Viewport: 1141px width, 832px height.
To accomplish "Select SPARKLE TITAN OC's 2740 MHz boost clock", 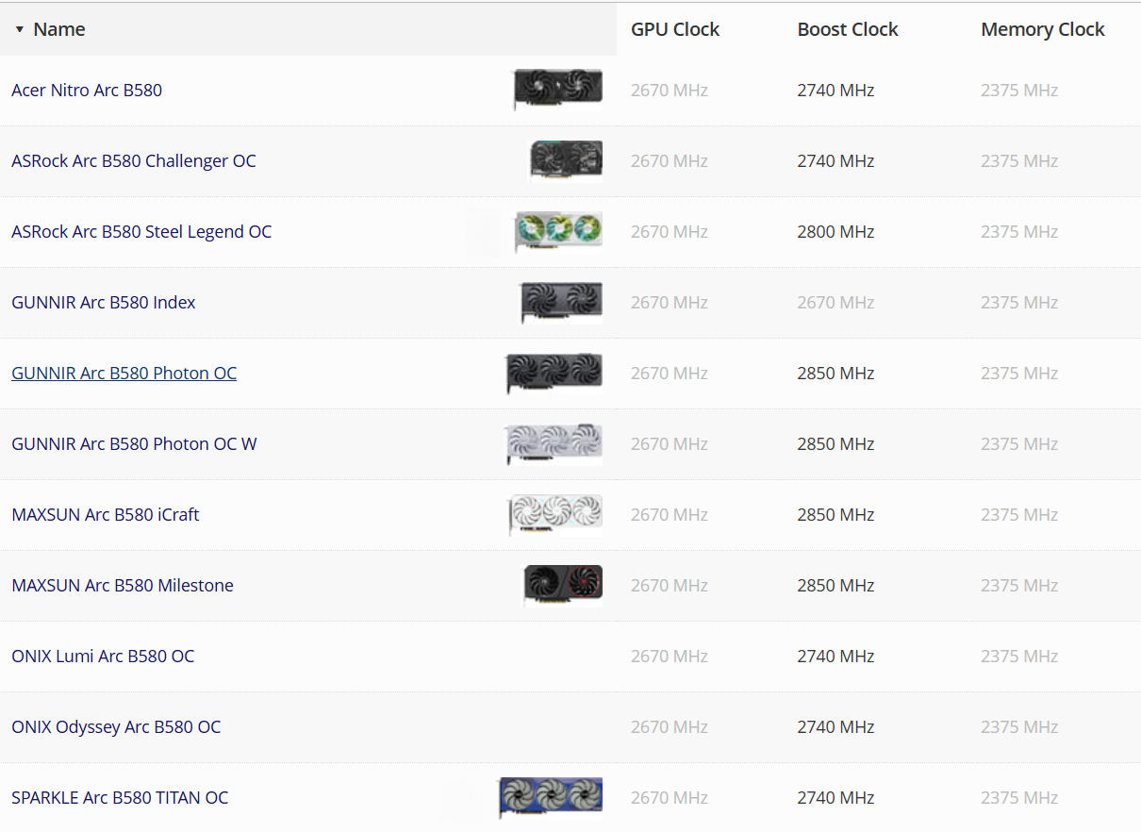I will tap(835, 798).
